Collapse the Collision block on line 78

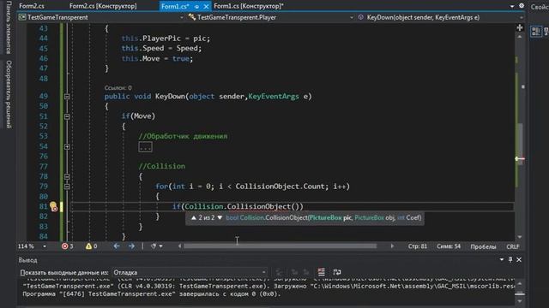pyautogui.click(x=67, y=177)
